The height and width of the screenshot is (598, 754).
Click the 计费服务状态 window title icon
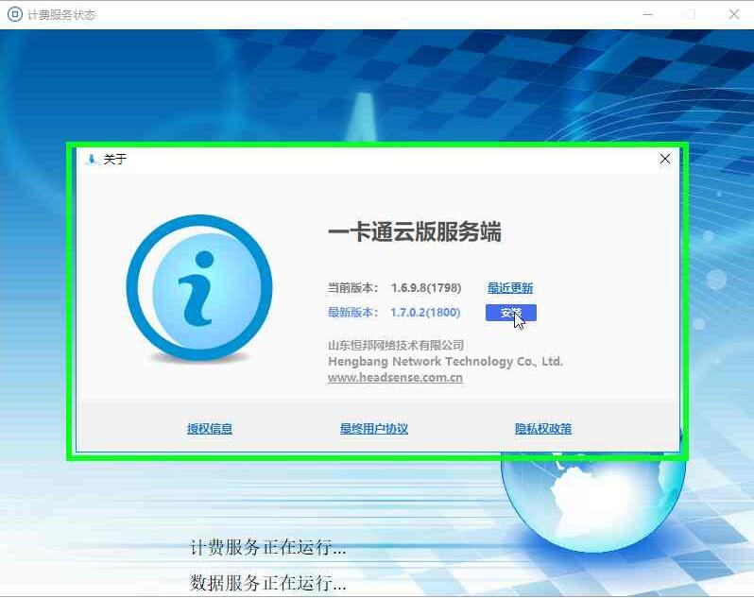click(x=15, y=14)
